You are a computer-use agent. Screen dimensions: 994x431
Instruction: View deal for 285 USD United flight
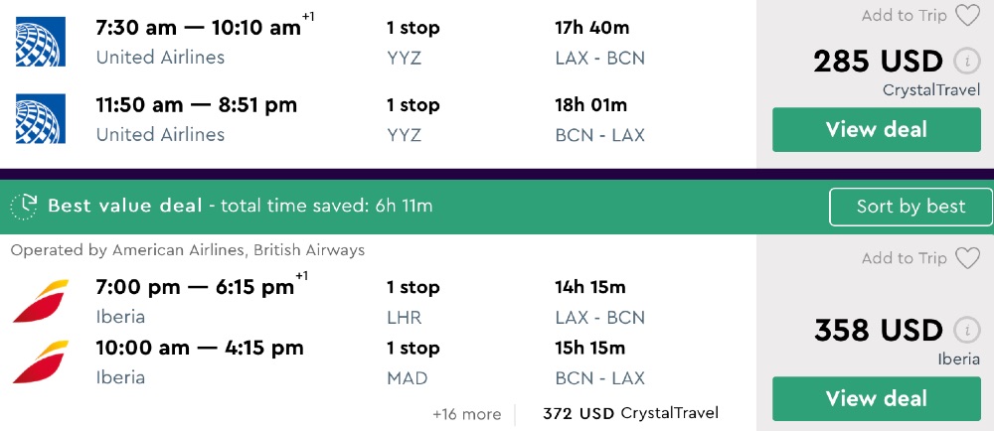tap(876, 130)
